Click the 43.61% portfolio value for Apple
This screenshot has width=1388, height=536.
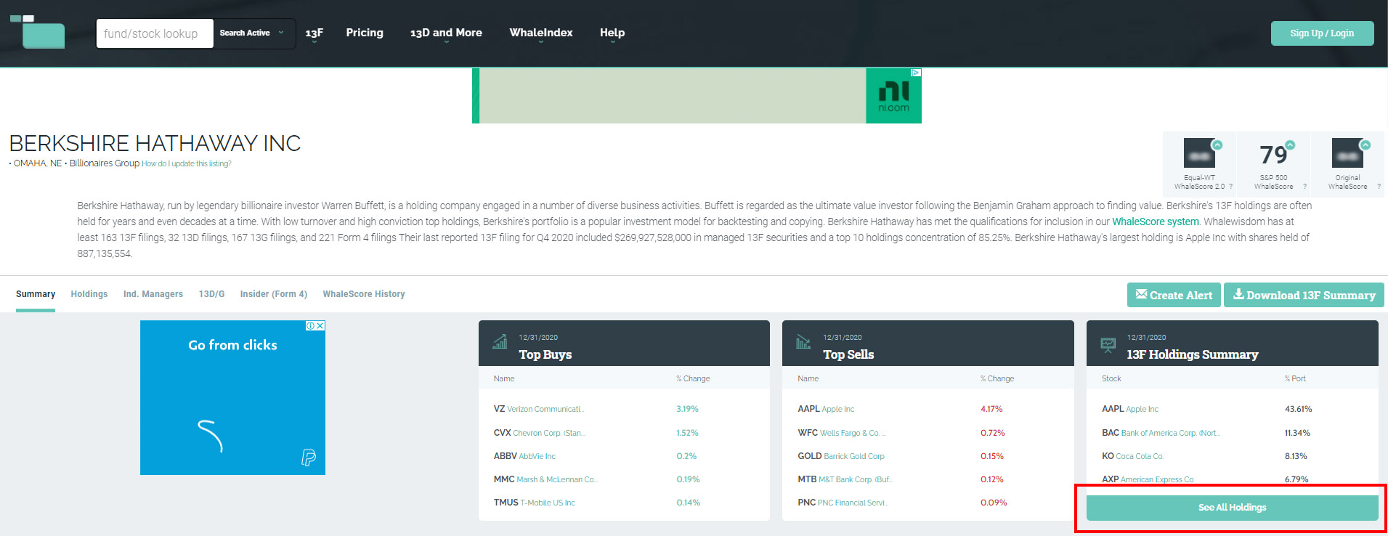[x=1298, y=409]
